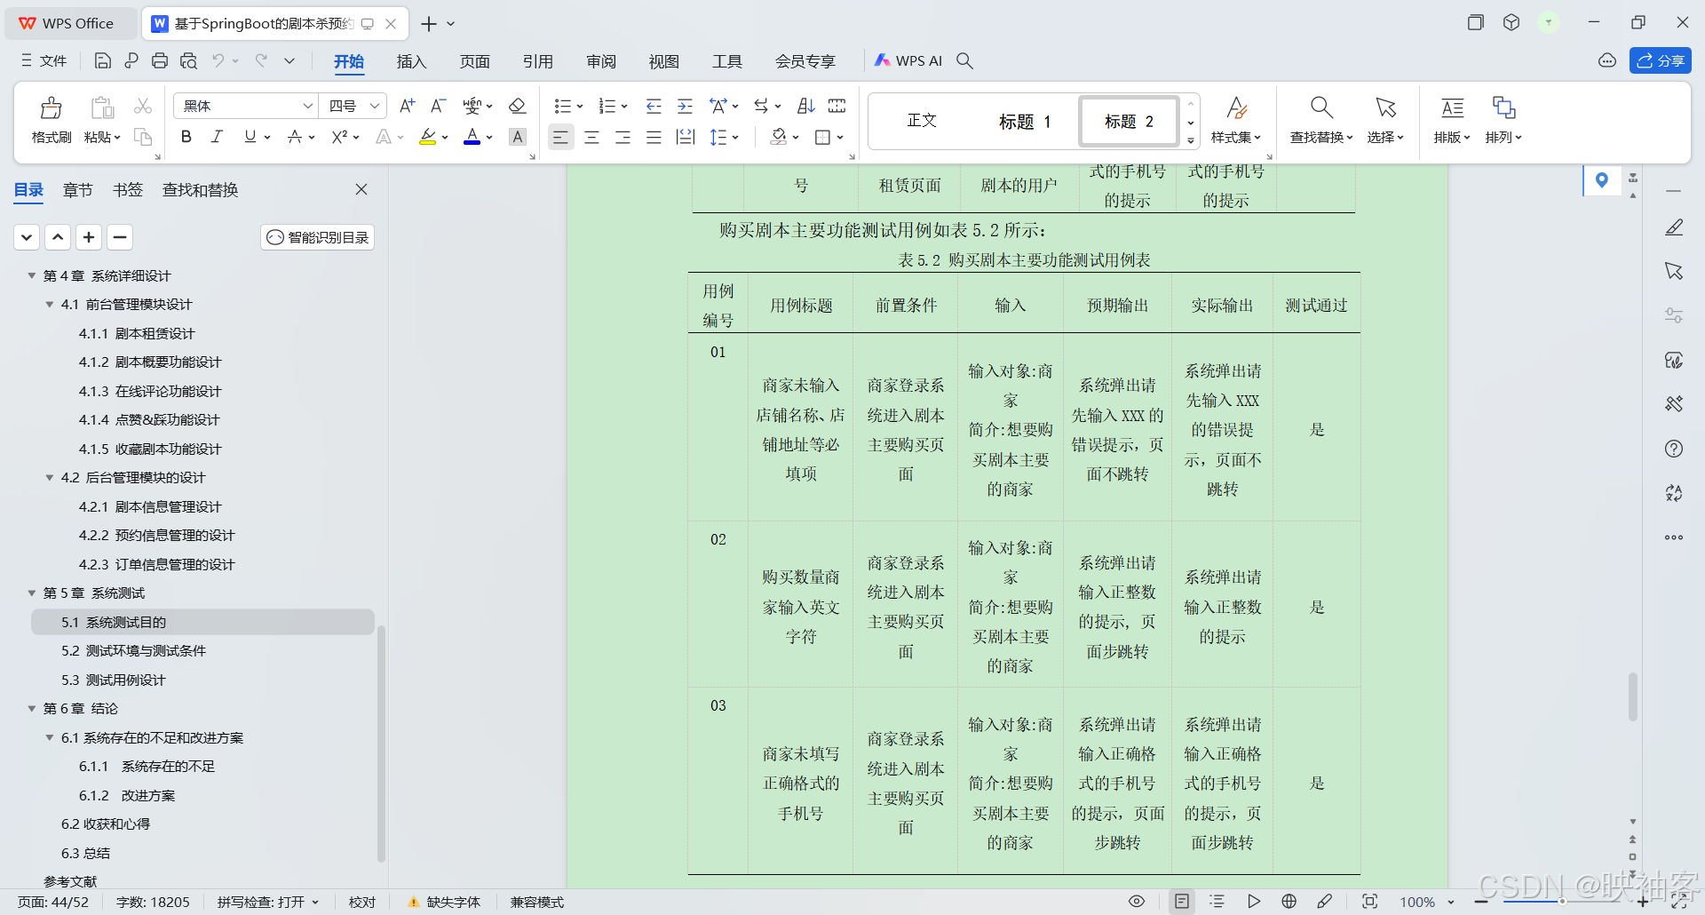Click the highlight color icon

429,137
